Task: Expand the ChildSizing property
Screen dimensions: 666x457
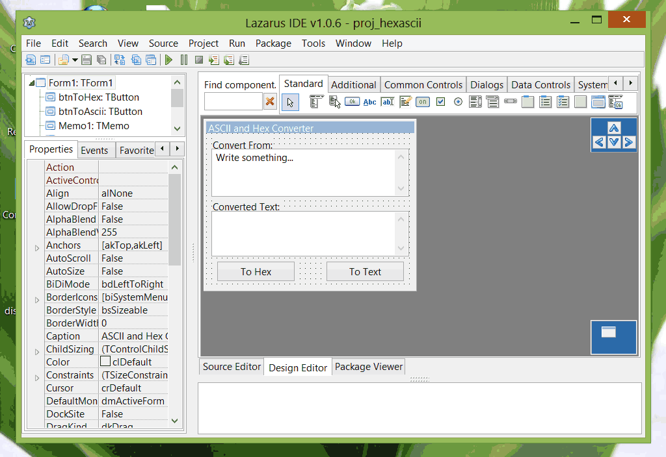Action: point(37,352)
